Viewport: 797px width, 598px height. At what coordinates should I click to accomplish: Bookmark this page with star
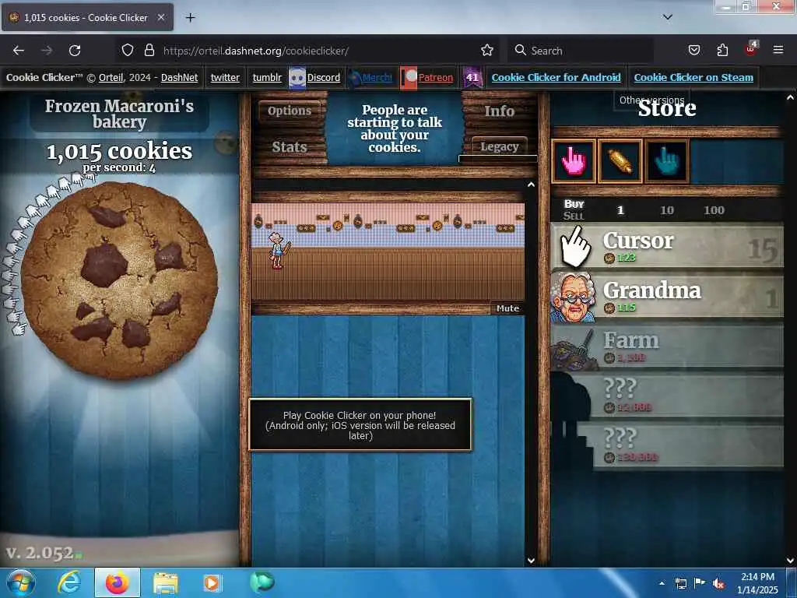[487, 50]
